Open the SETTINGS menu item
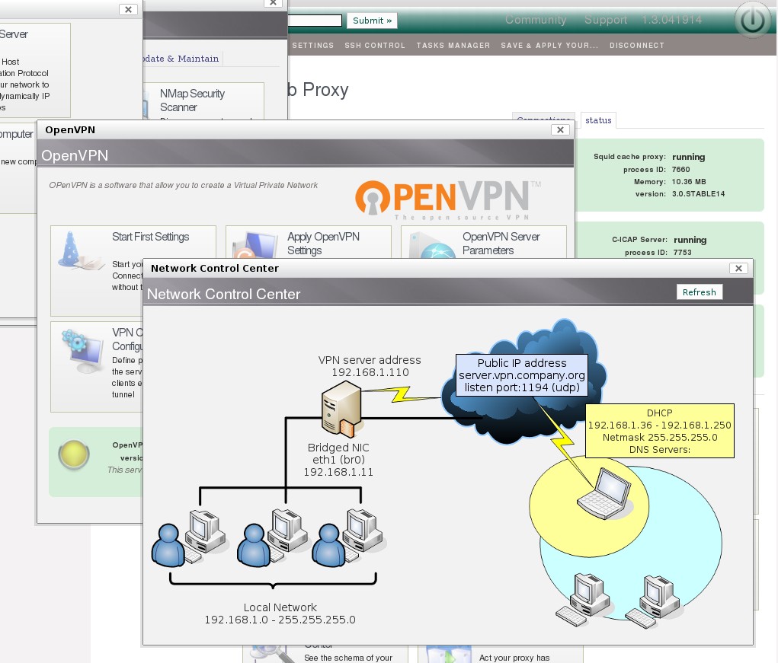The image size is (778, 663). click(x=312, y=45)
